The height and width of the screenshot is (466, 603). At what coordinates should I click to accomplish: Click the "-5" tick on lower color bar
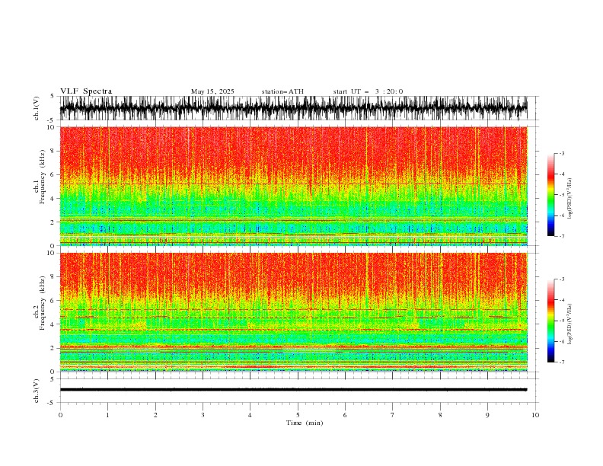[562, 321]
